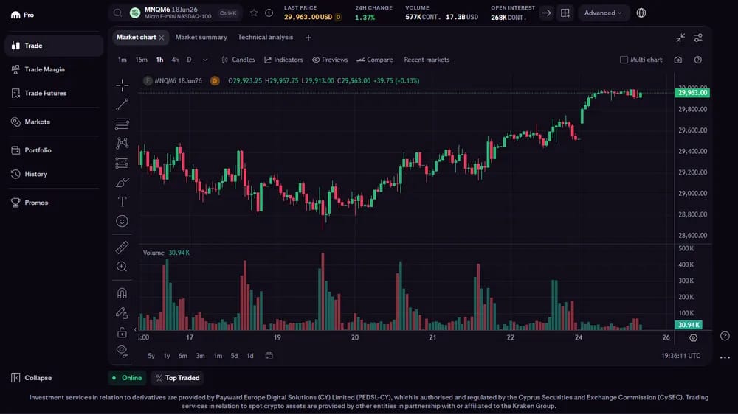Click the search magnifier icon
The width and height of the screenshot is (738, 414).
pyautogui.click(x=117, y=13)
